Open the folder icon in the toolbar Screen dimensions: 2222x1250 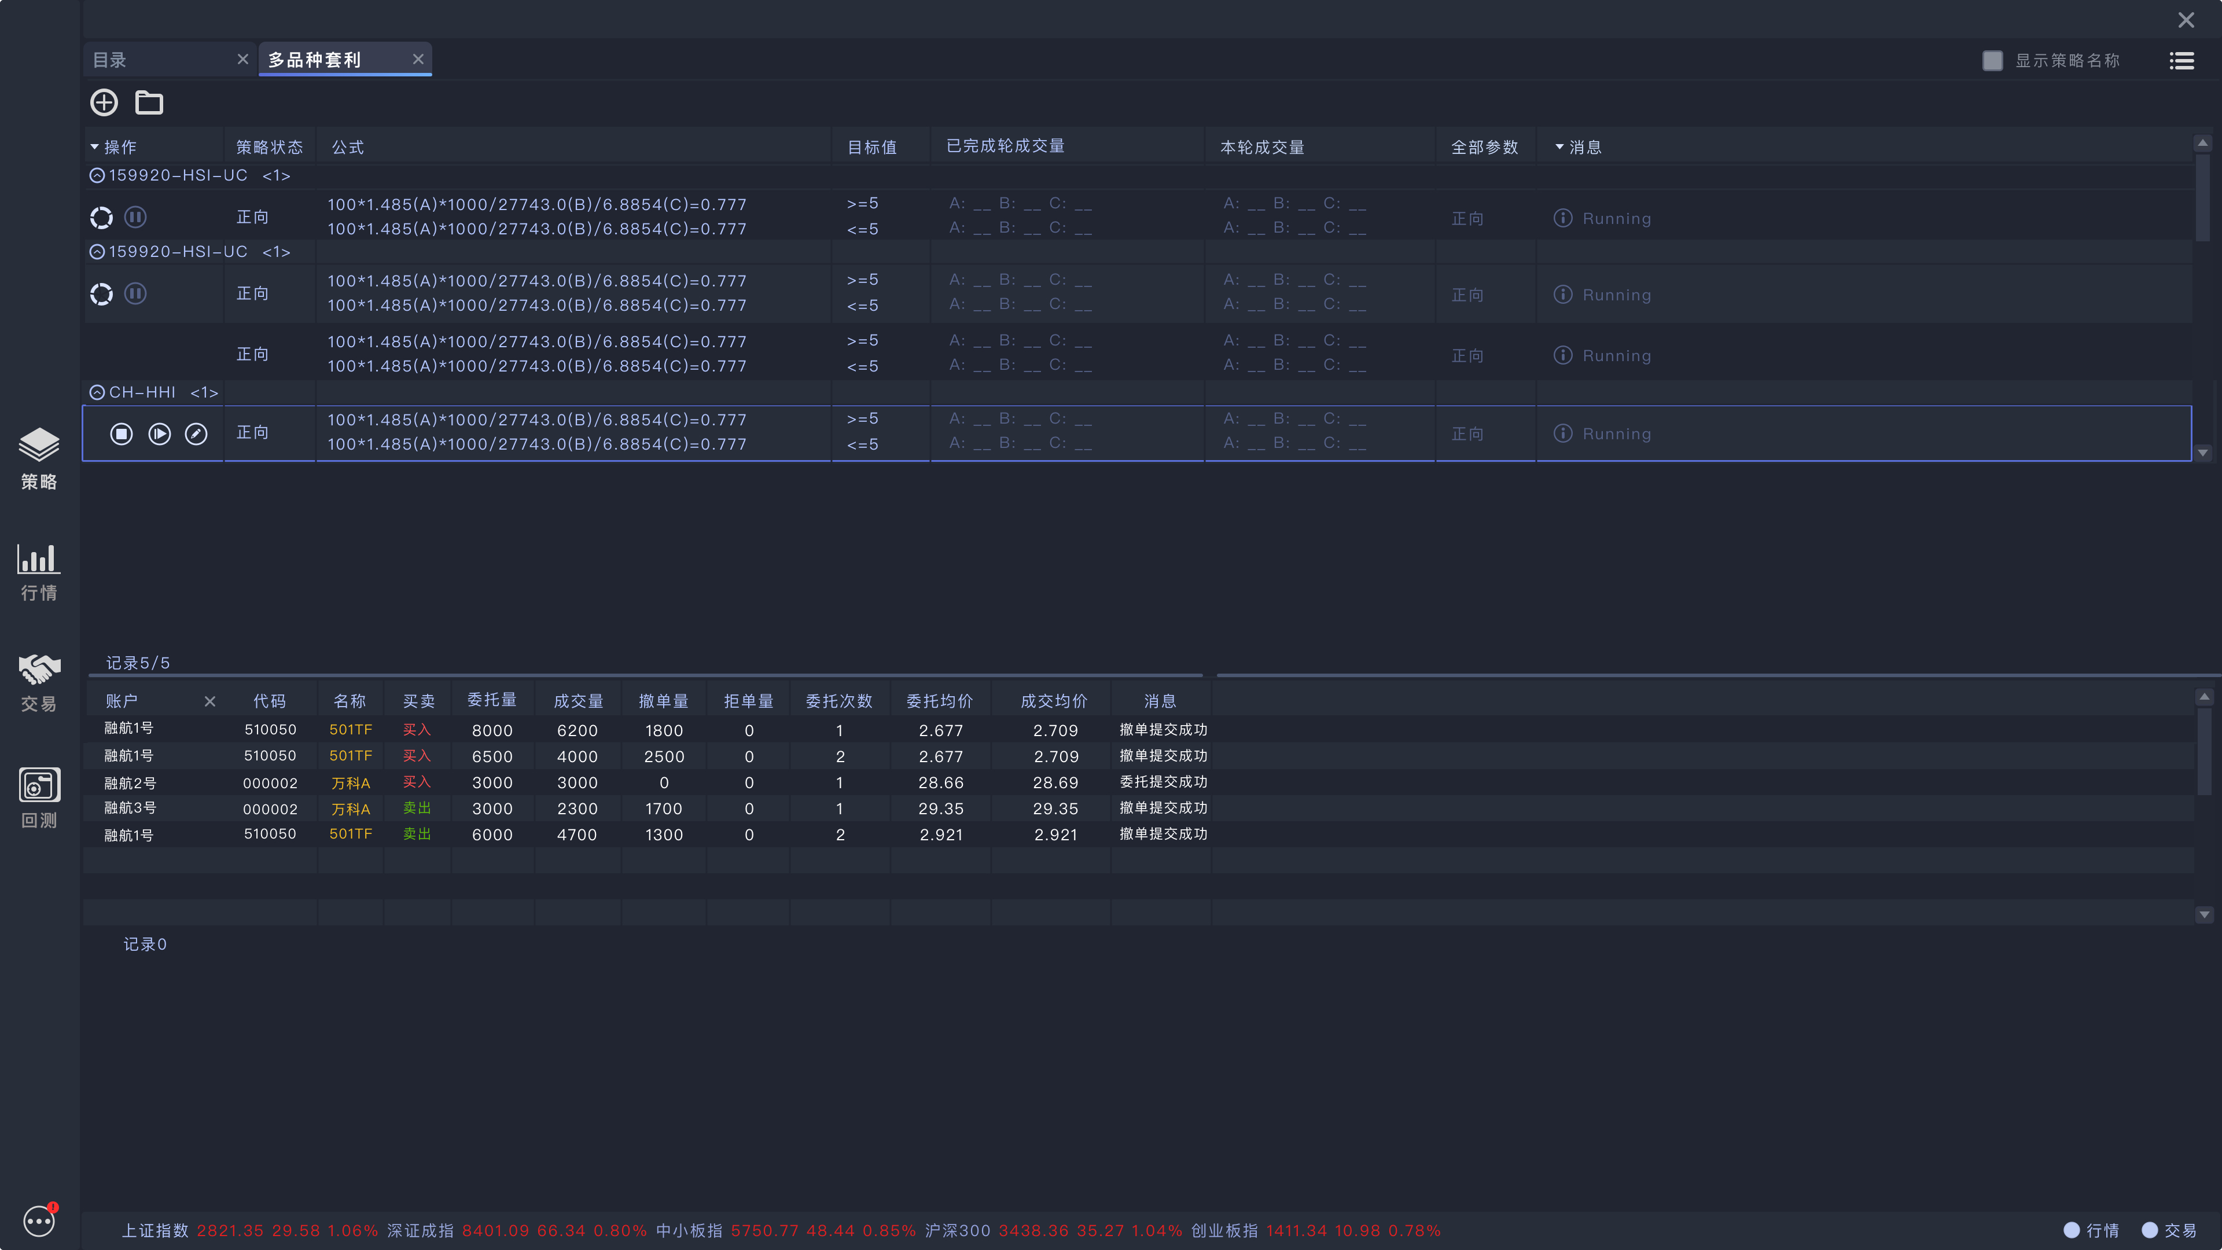point(149,102)
